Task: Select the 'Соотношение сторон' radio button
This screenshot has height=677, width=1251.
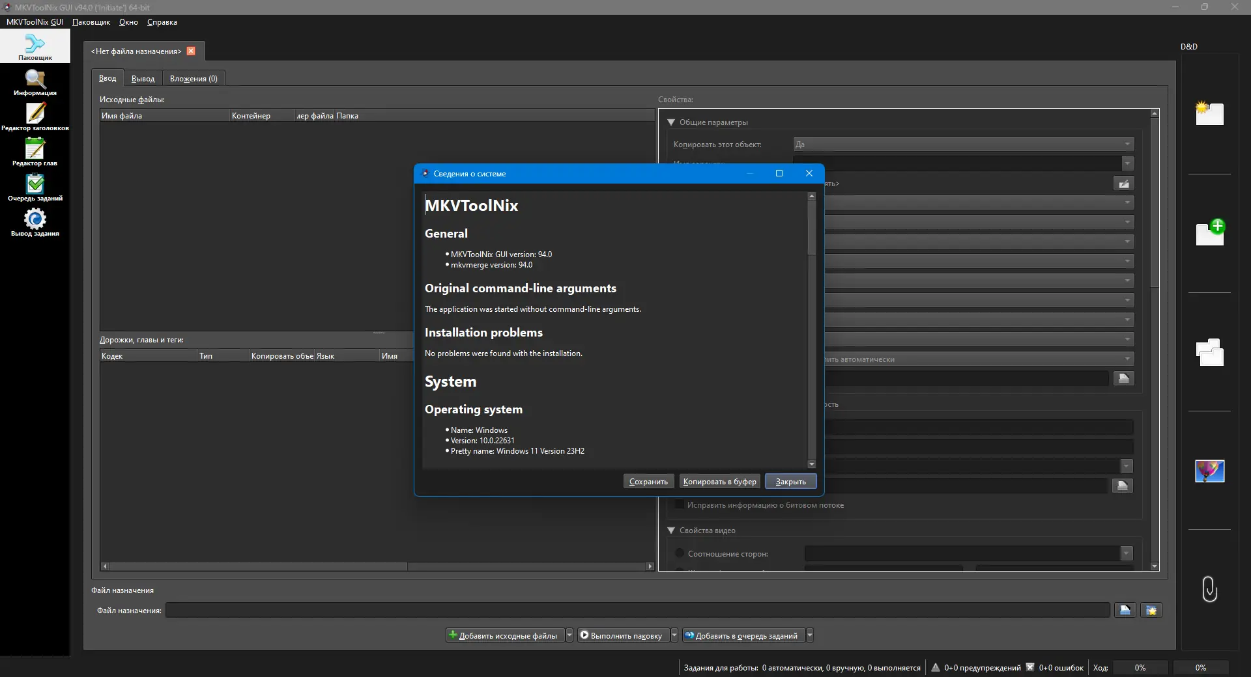Action: (x=680, y=553)
